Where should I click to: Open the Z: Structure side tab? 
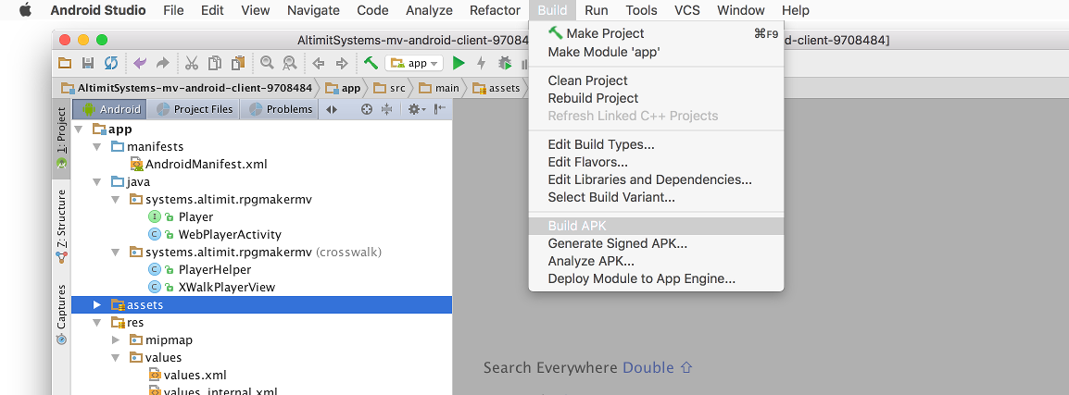61,226
